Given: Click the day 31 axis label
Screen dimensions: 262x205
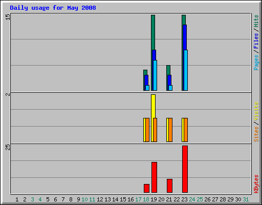Looking at the screenshot, I should (x=246, y=199).
